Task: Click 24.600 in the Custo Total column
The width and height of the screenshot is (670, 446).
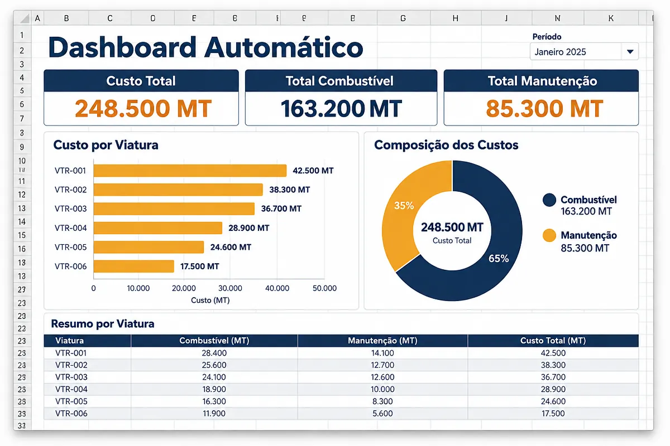Action: pos(553,401)
